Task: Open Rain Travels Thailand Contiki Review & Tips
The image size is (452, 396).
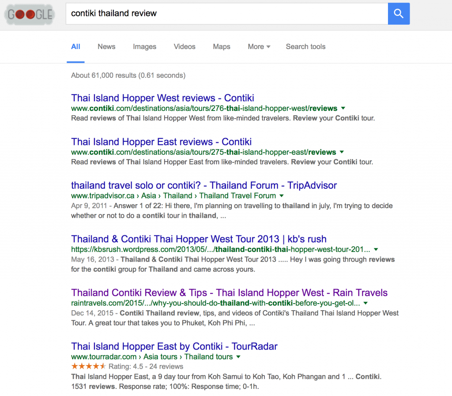Action: 229,293
